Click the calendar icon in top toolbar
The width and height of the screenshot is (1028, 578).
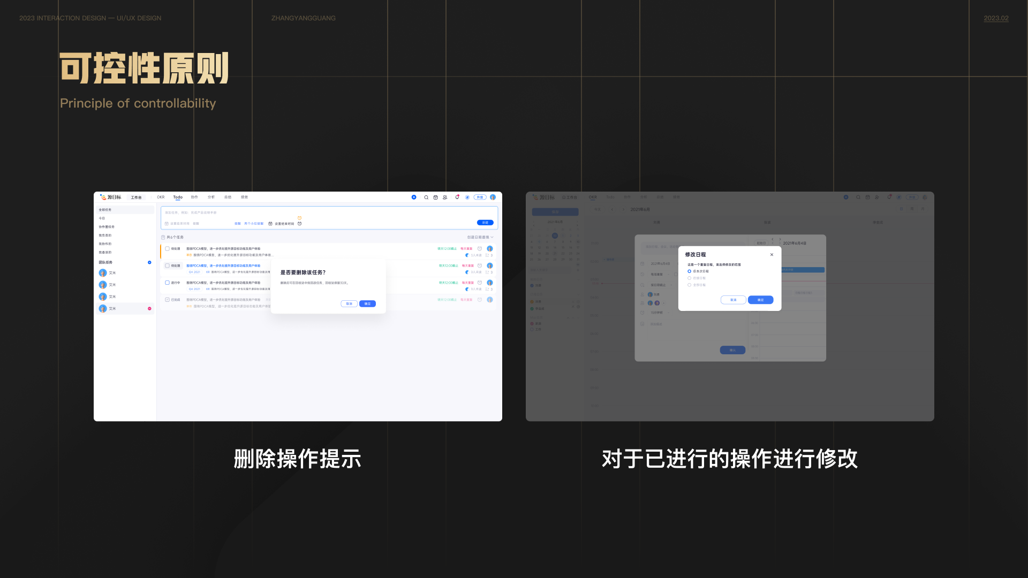click(x=436, y=197)
